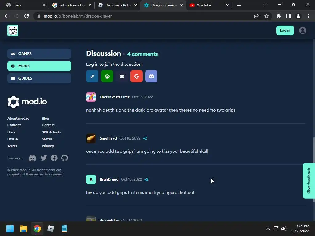Screen dimensions: 315x236
Task: Click the +2 score on SmallFry3's comment
Action: pos(145,138)
